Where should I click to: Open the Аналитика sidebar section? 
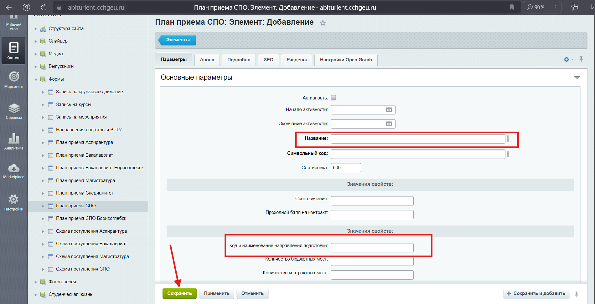click(14, 142)
